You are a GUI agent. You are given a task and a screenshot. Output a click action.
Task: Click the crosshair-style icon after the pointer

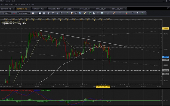[x=61, y=13]
